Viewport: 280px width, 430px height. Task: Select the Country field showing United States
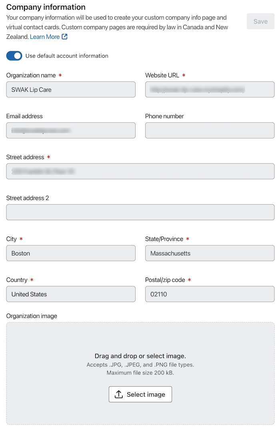tap(70, 294)
